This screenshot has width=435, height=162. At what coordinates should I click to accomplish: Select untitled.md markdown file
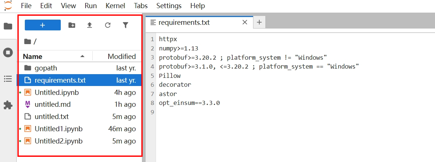point(53,105)
